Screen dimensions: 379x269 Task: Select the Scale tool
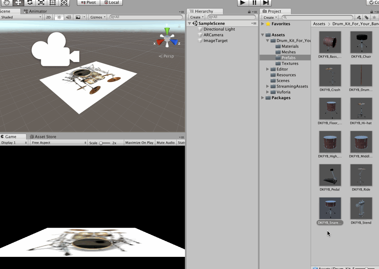tap(41, 3)
